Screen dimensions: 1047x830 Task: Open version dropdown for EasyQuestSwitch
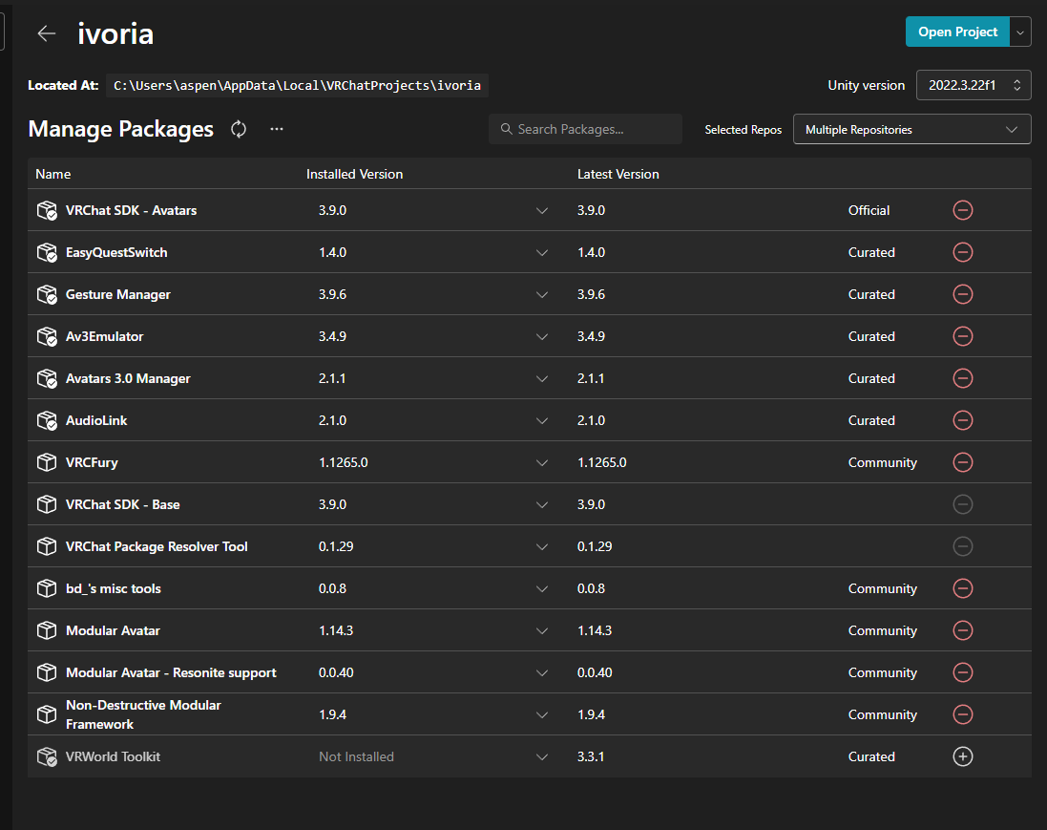(x=541, y=252)
